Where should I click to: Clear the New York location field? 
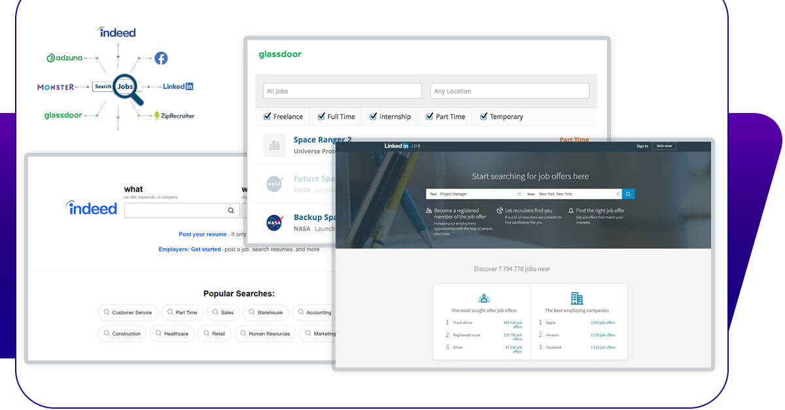pos(618,194)
